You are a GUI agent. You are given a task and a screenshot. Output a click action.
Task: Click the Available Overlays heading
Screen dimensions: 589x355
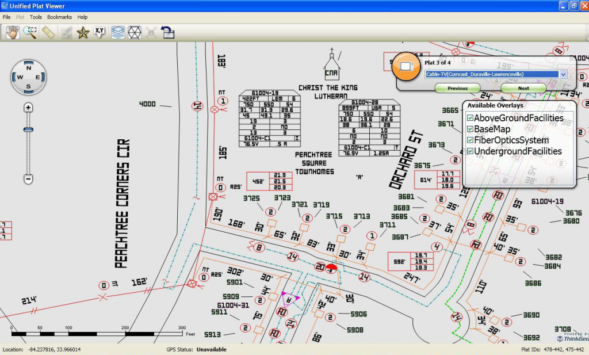495,105
